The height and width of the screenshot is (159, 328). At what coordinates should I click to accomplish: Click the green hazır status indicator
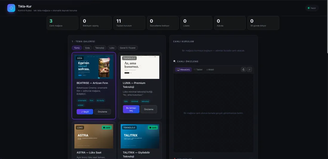coord(312,8)
